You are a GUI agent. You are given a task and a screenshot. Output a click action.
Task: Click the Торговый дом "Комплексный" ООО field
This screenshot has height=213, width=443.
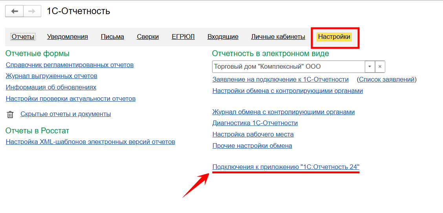(288, 67)
